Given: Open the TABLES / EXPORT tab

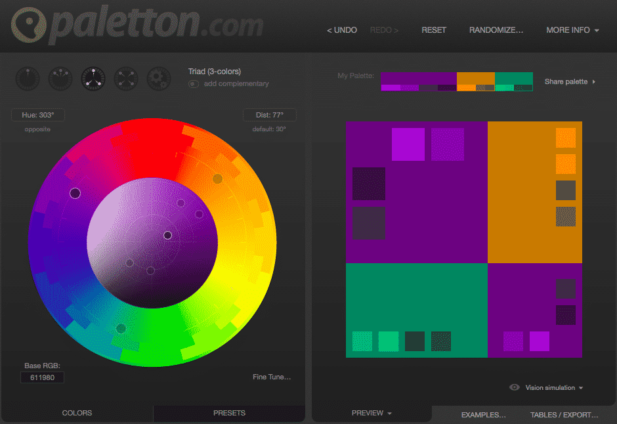Looking at the screenshot, I should (563, 415).
